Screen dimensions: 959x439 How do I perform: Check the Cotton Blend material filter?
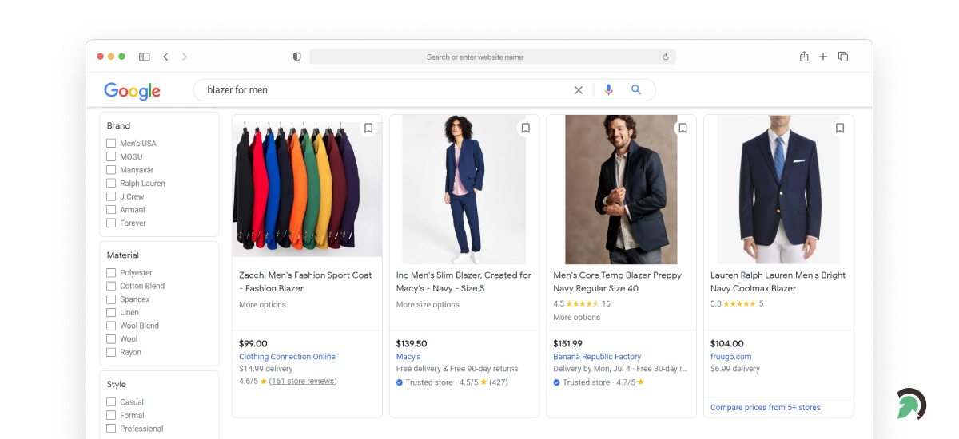click(x=111, y=286)
